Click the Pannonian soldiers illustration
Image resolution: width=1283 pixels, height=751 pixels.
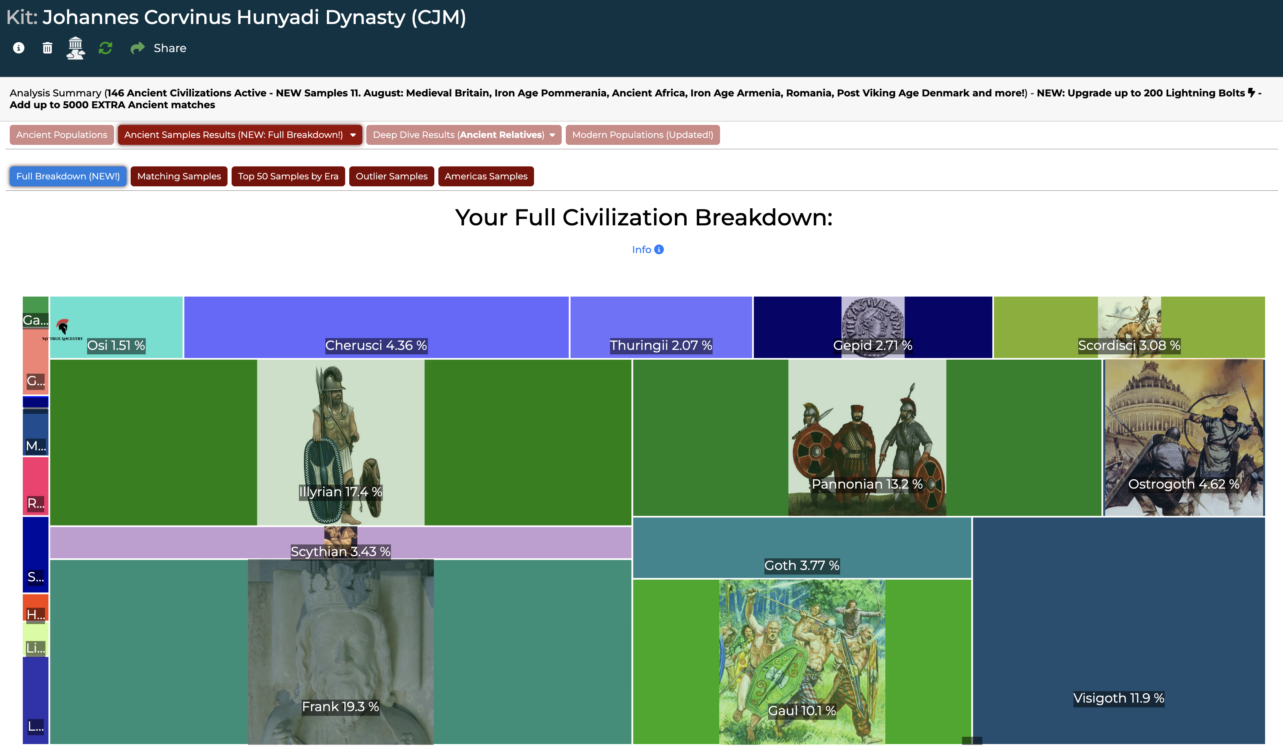867,438
